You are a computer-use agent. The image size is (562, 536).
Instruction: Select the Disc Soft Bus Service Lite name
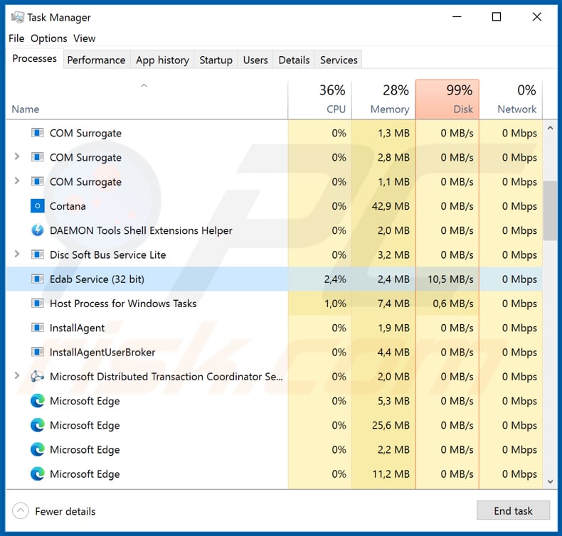click(x=108, y=255)
